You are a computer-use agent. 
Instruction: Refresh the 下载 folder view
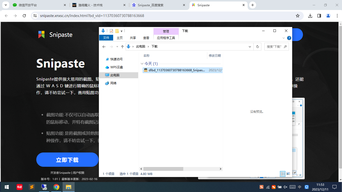257,47
